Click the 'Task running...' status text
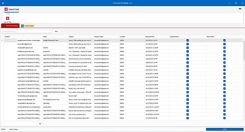This screenshot has height=132, width=245. click(14, 129)
